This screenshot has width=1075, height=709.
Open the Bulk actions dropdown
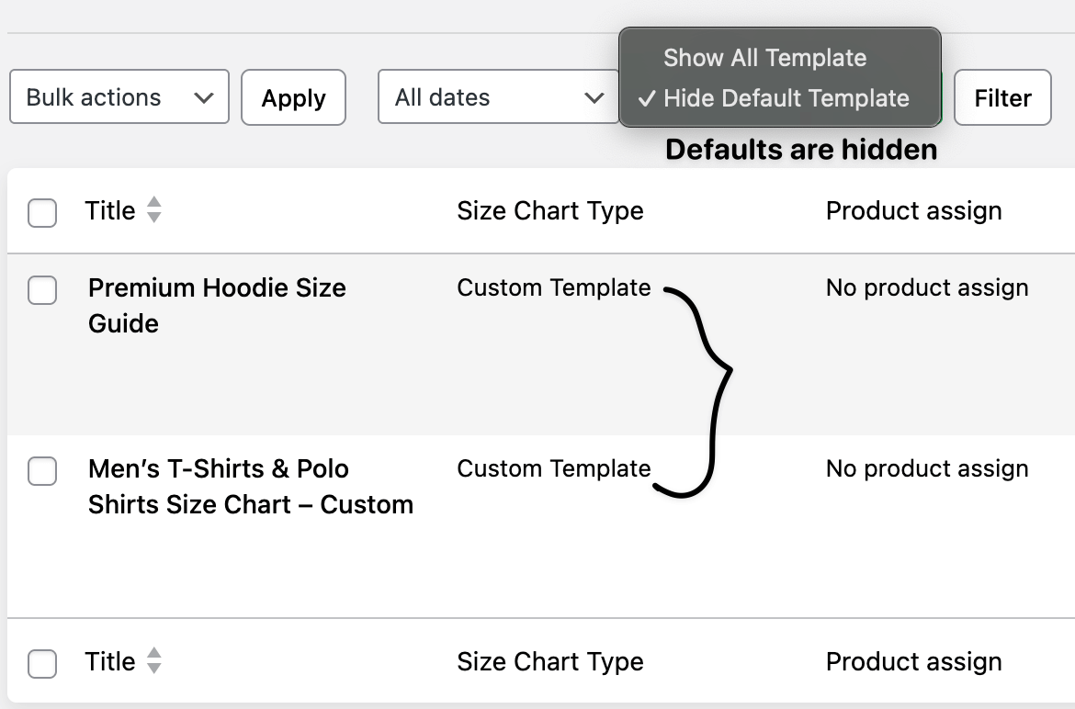point(119,96)
